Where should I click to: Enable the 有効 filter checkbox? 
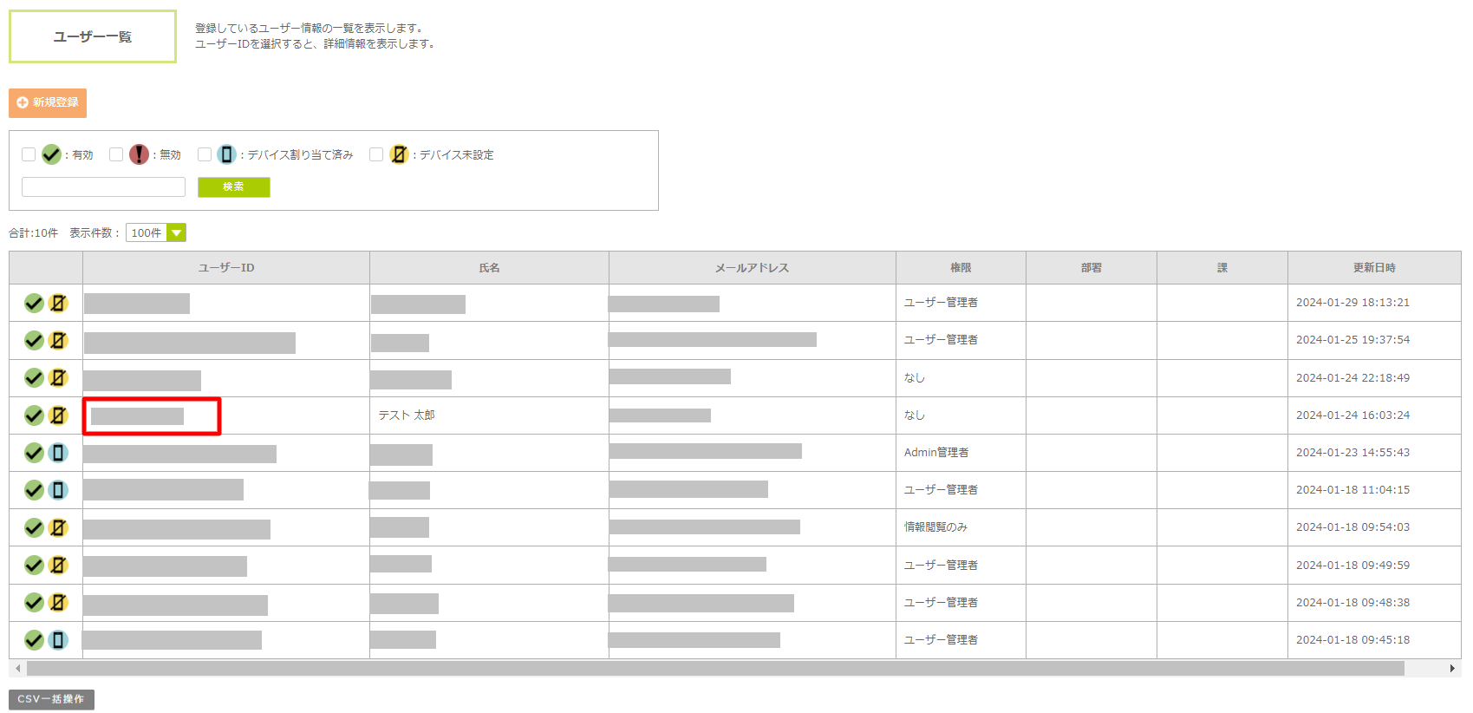pyautogui.click(x=29, y=154)
